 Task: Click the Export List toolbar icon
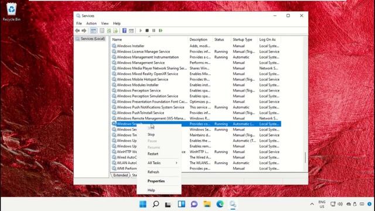point(115,30)
